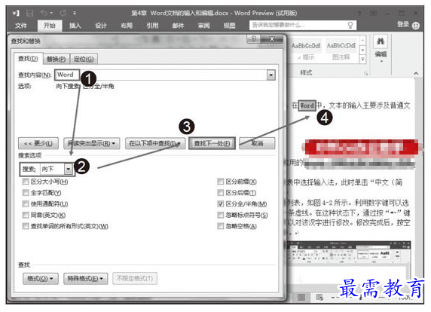Open the quick access toolbar customize arrow
This screenshot has height=312, width=431.
[75, 13]
